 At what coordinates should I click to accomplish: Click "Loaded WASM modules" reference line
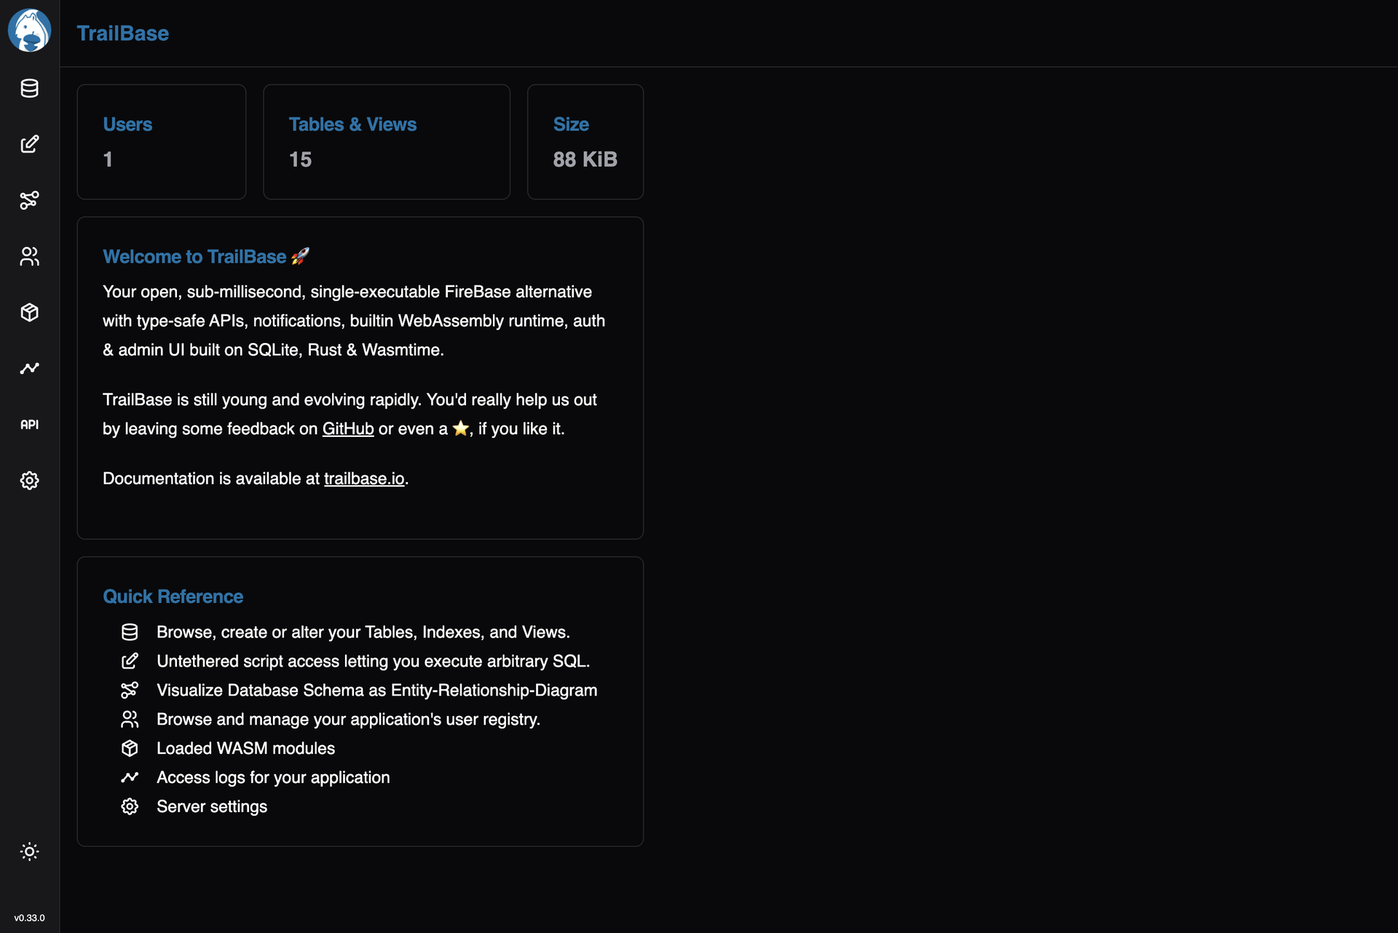246,749
